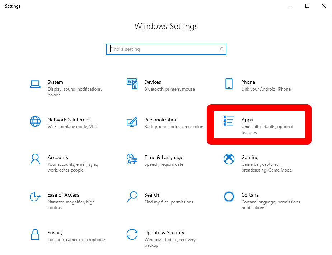Open the Cortana circle icon
This screenshot has height=255, width=332.
pyautogui.click(x=229, y=197)
